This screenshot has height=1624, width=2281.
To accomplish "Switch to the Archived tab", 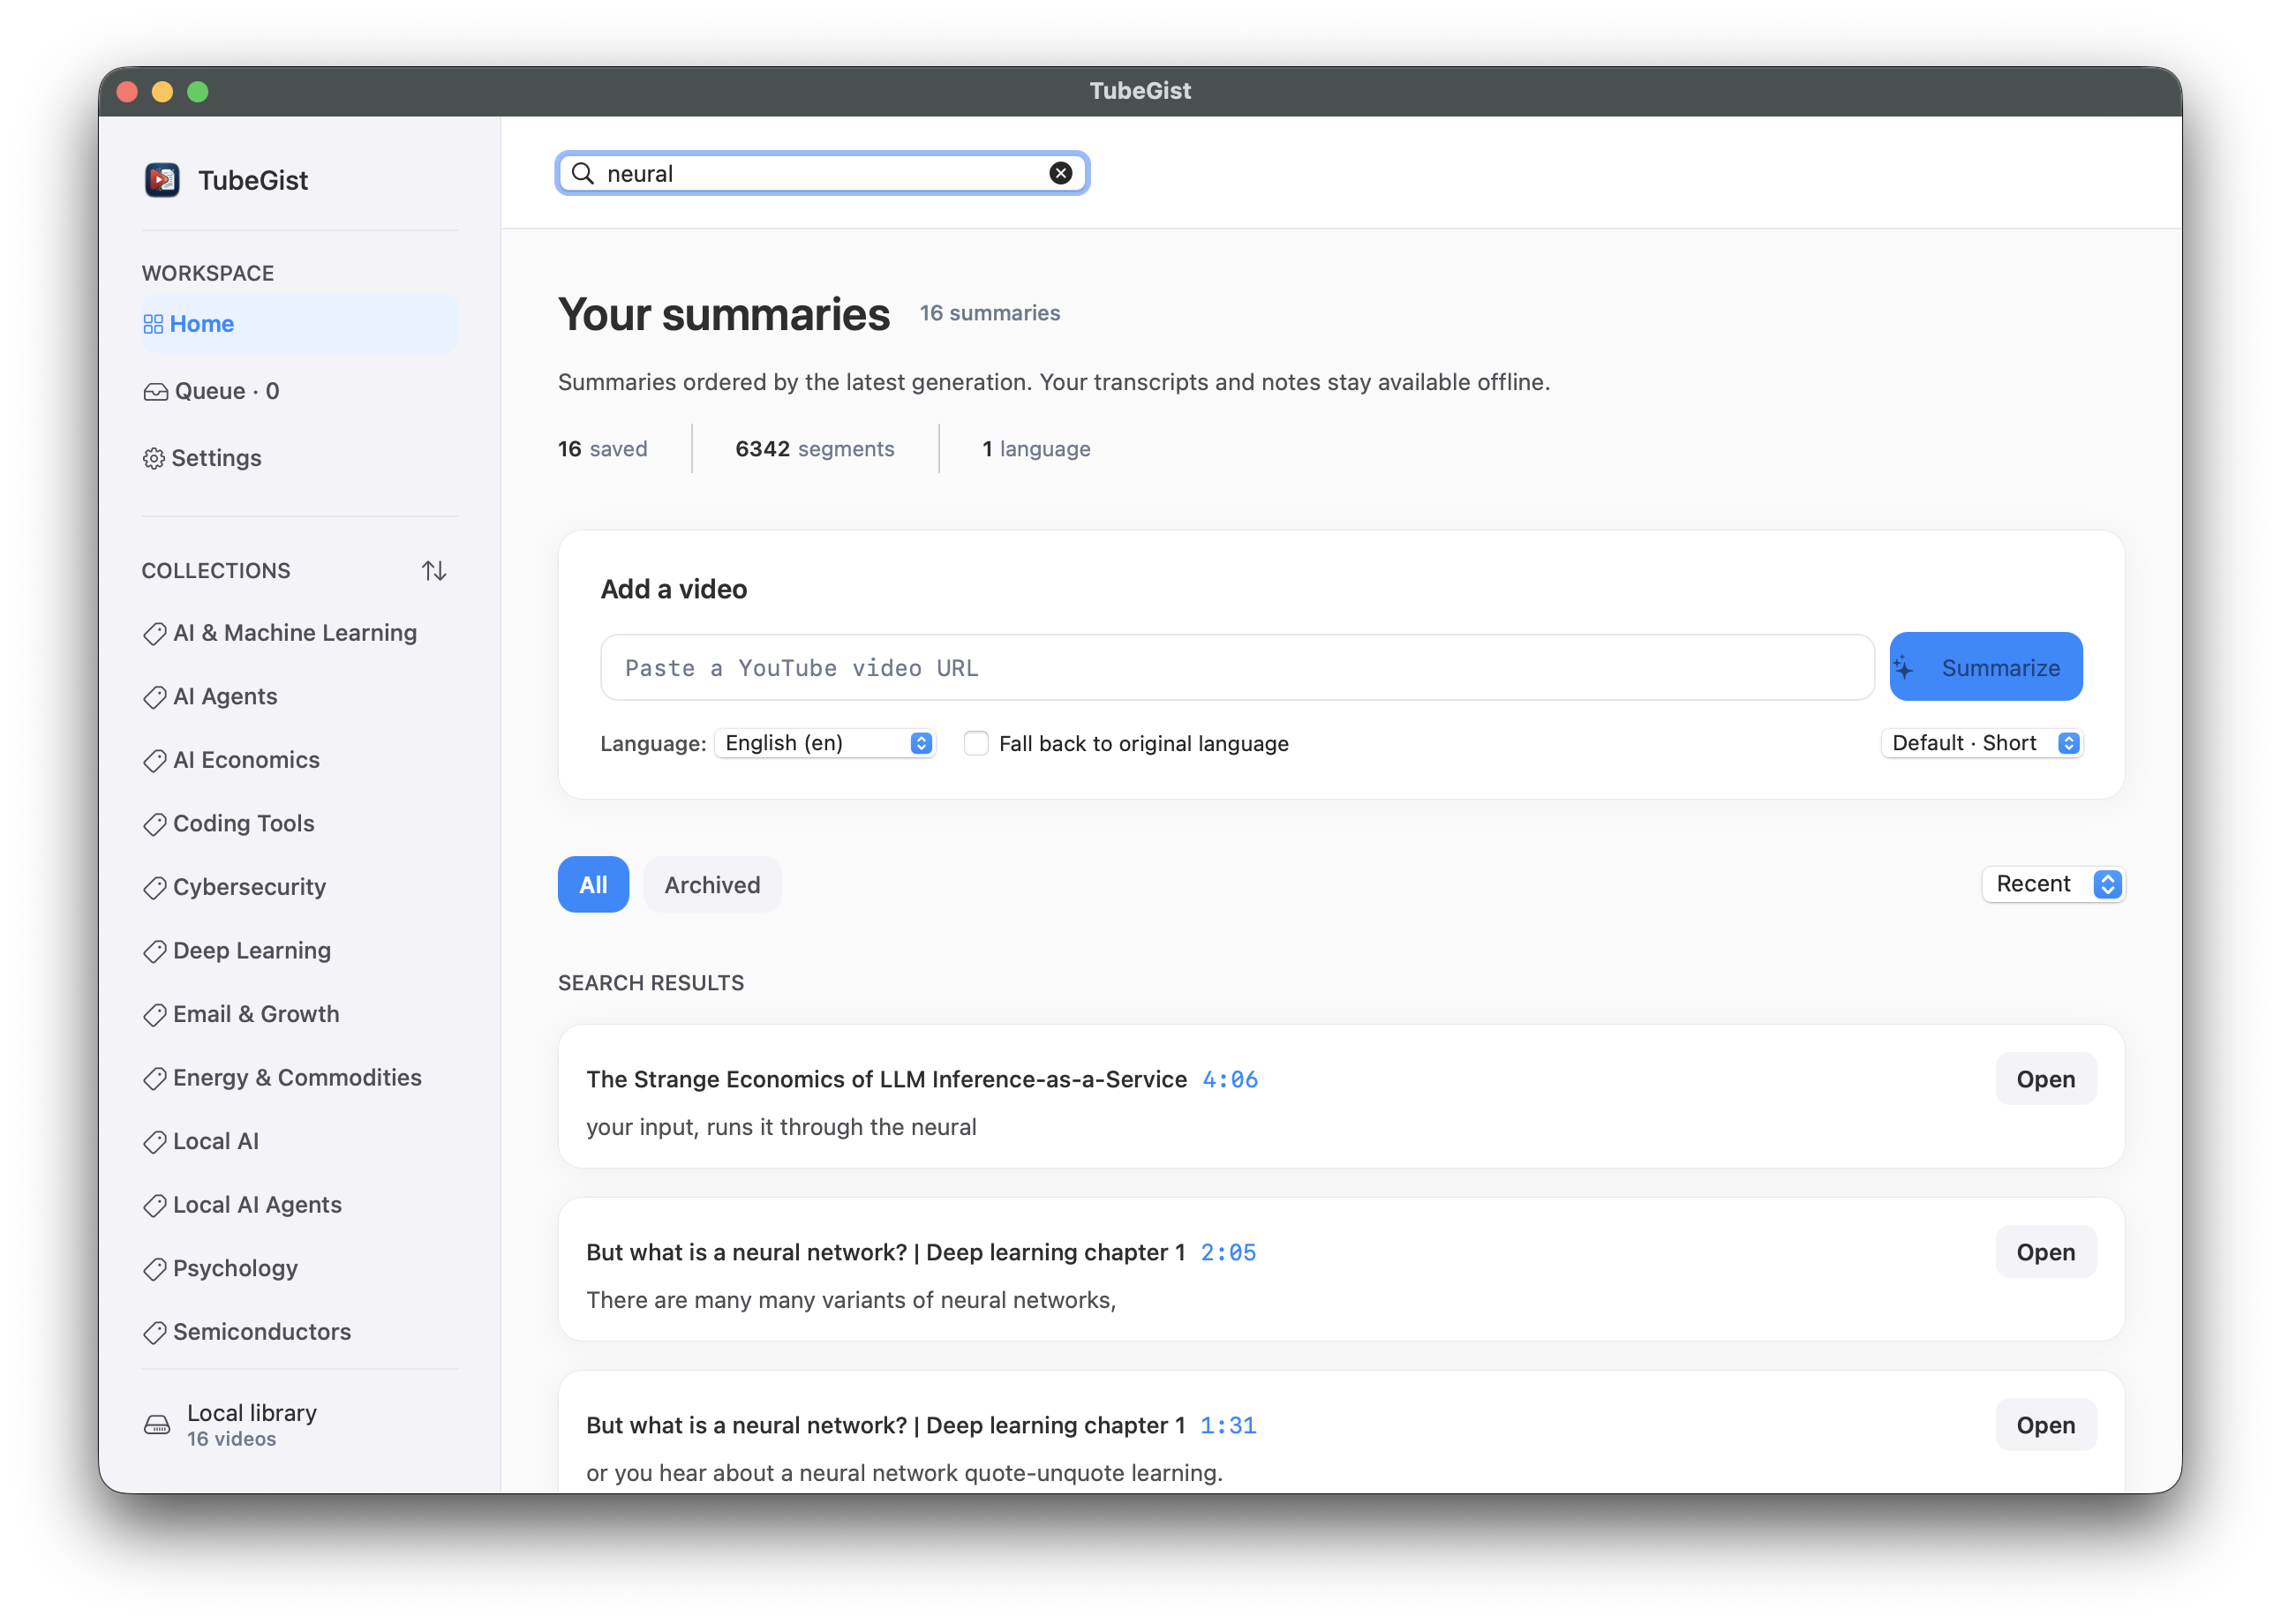I will 712,884.
